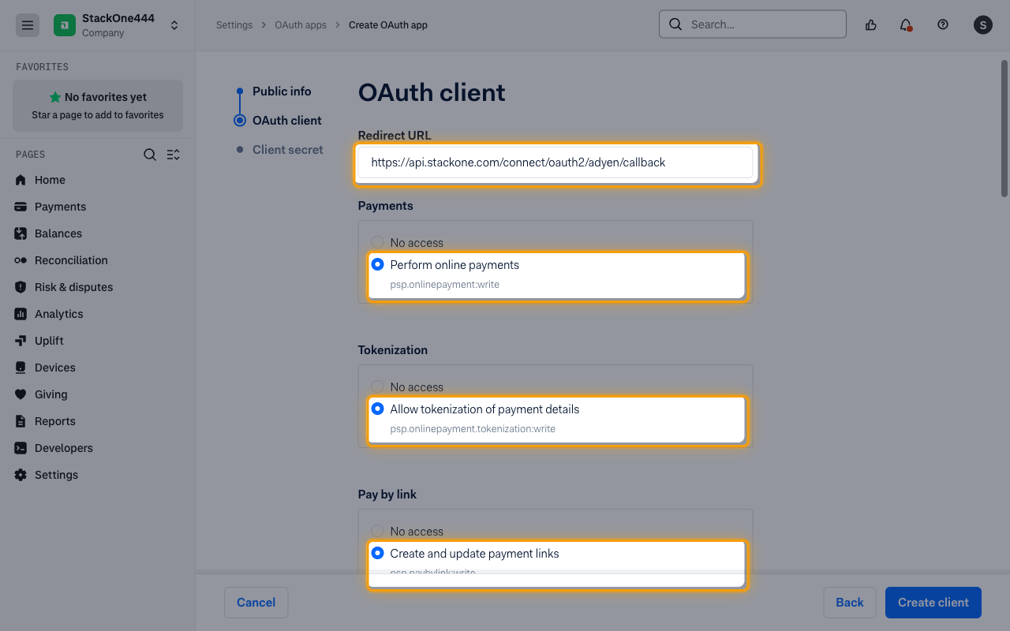Screen dimensions: 1010x631
Task: Open Analytics page from sidebar
Action: pos(59,314)
